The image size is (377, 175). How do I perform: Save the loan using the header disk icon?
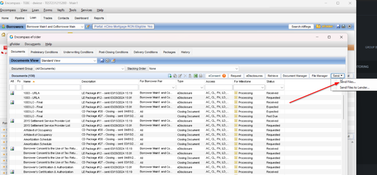tap(338, 26)
